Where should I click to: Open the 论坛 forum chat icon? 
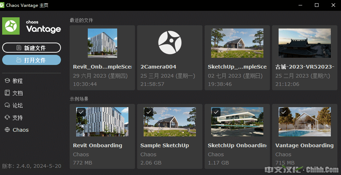[x=7, y=105]
